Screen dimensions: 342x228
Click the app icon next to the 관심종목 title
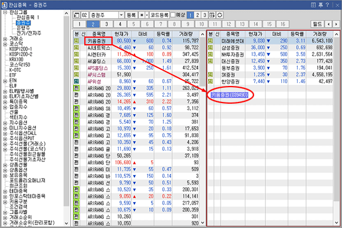click(4, 5)
